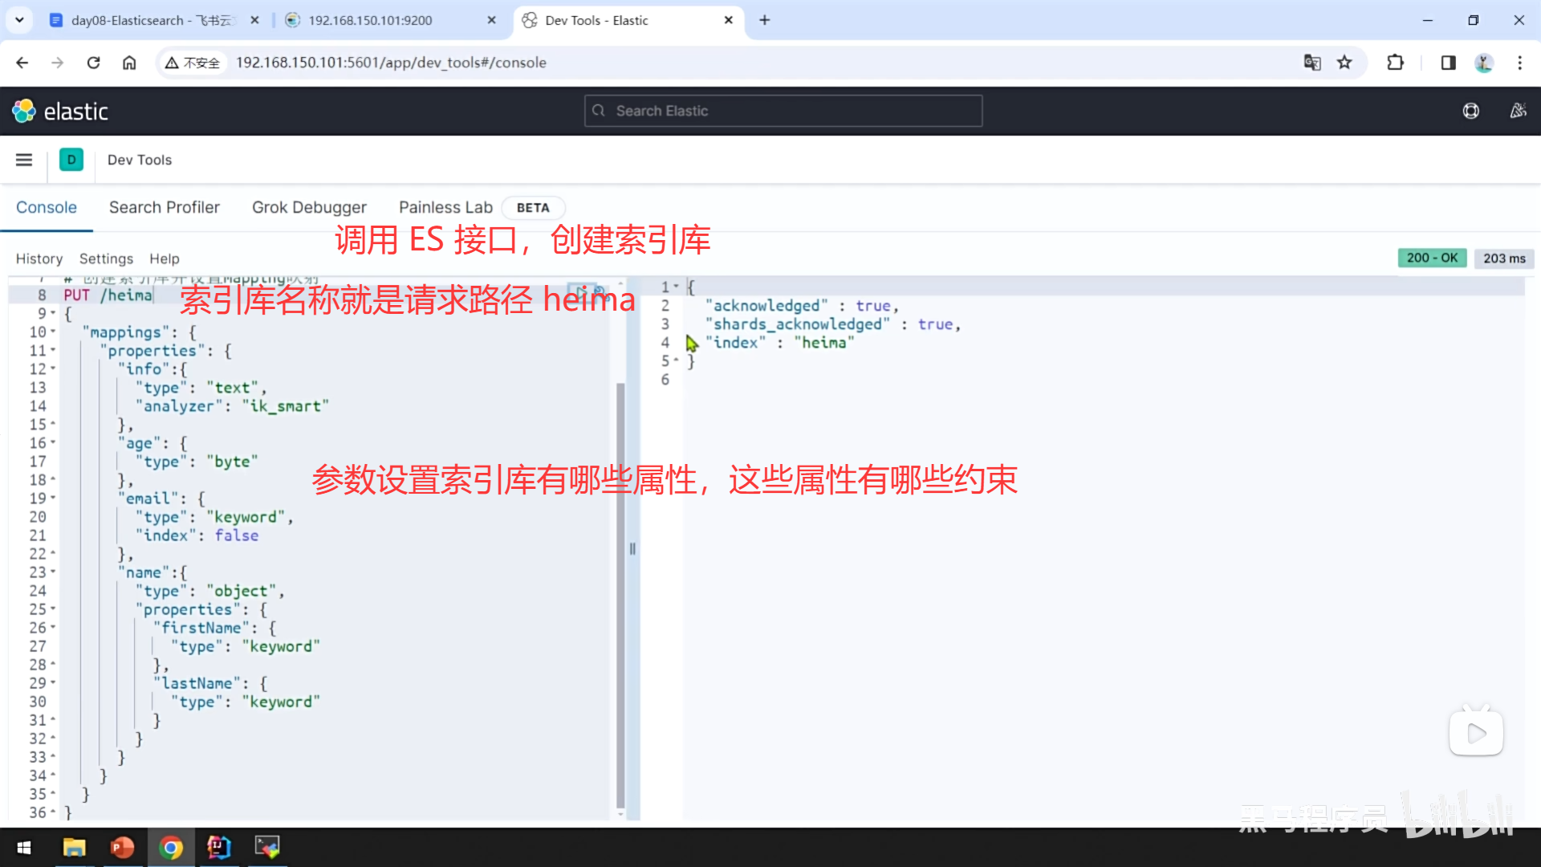Switch to Grok Debugger tab

click(x=309, y=207)
